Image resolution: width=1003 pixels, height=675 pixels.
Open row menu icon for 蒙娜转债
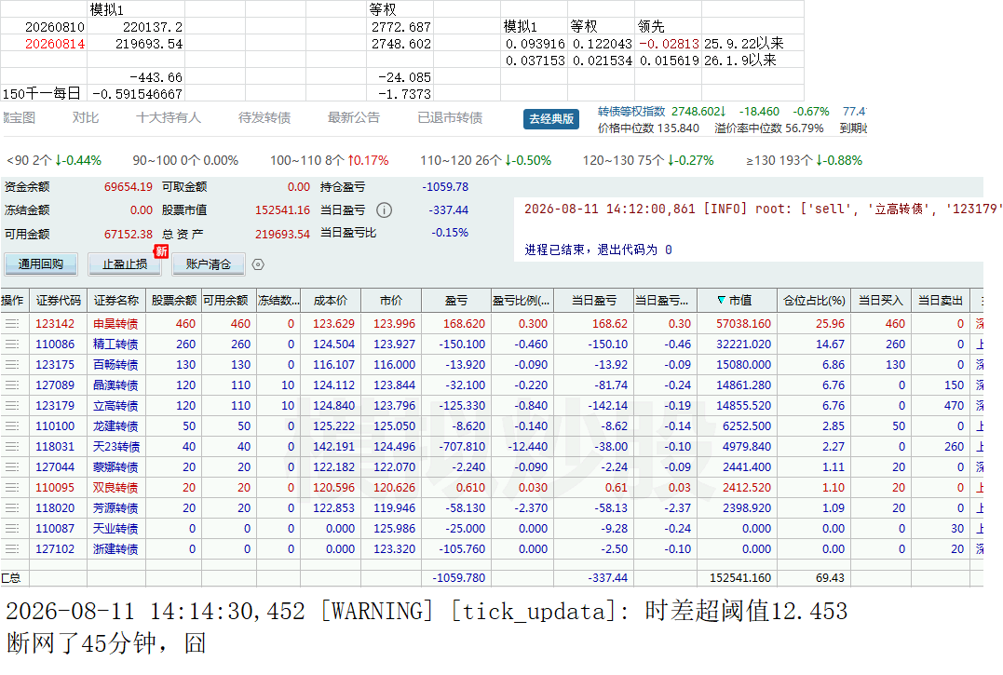coord(12,467)
